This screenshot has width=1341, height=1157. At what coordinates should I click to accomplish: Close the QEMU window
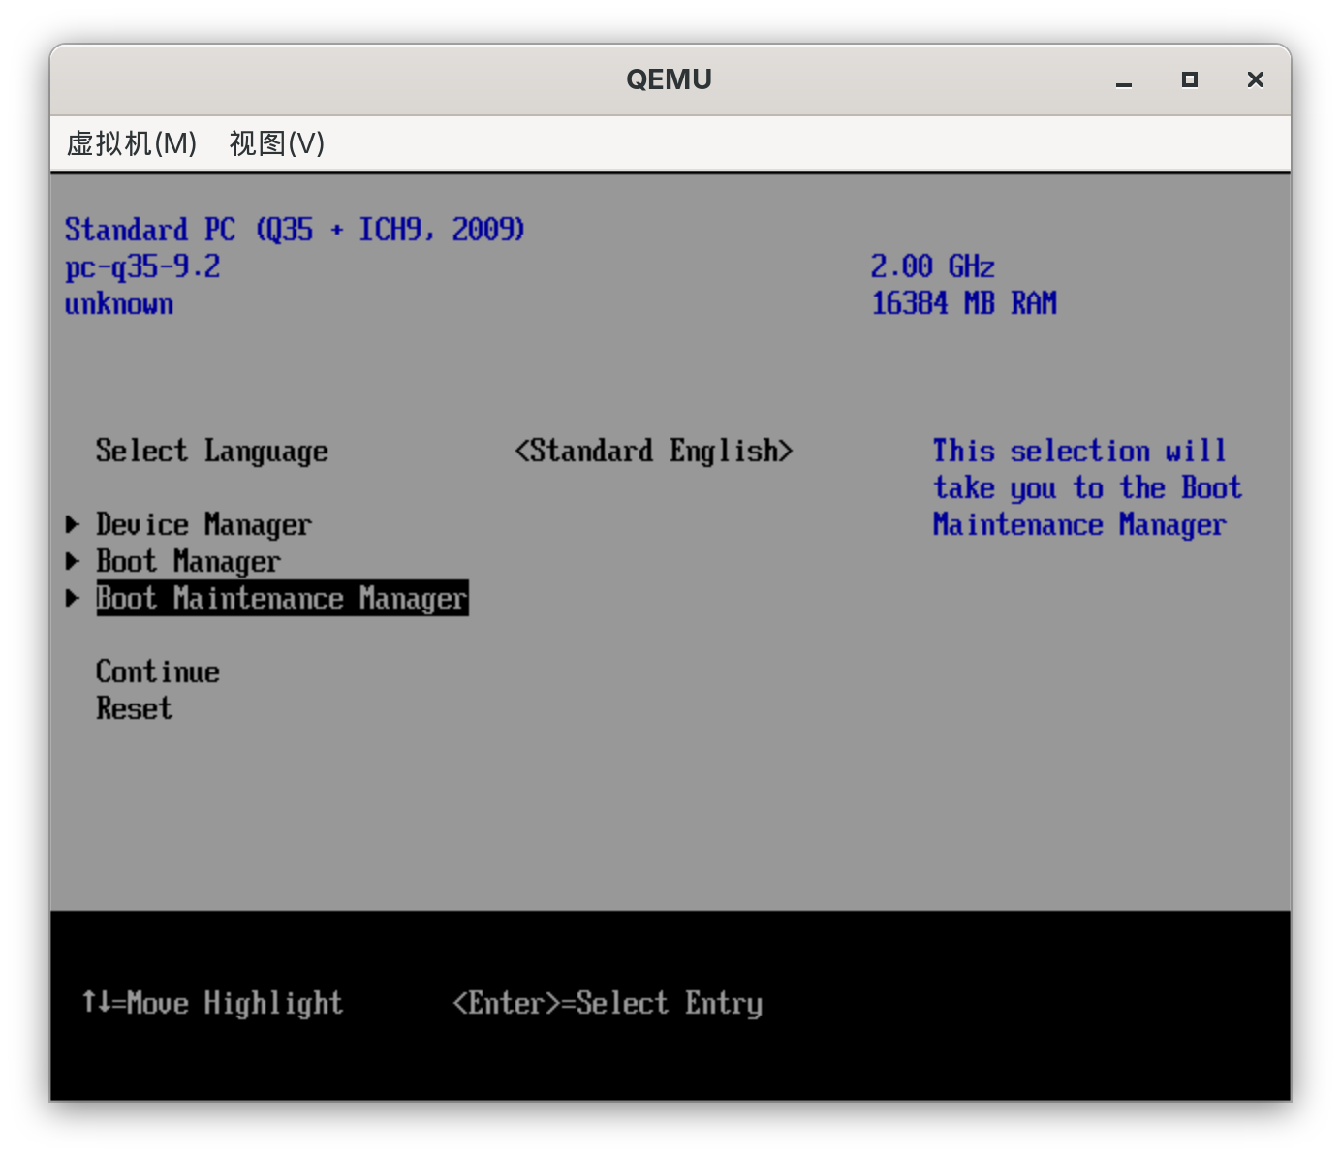point(1256,79)
